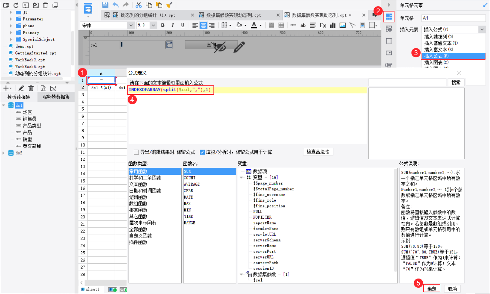
Task: Toggle underline formatting
Action: (183, 25)
